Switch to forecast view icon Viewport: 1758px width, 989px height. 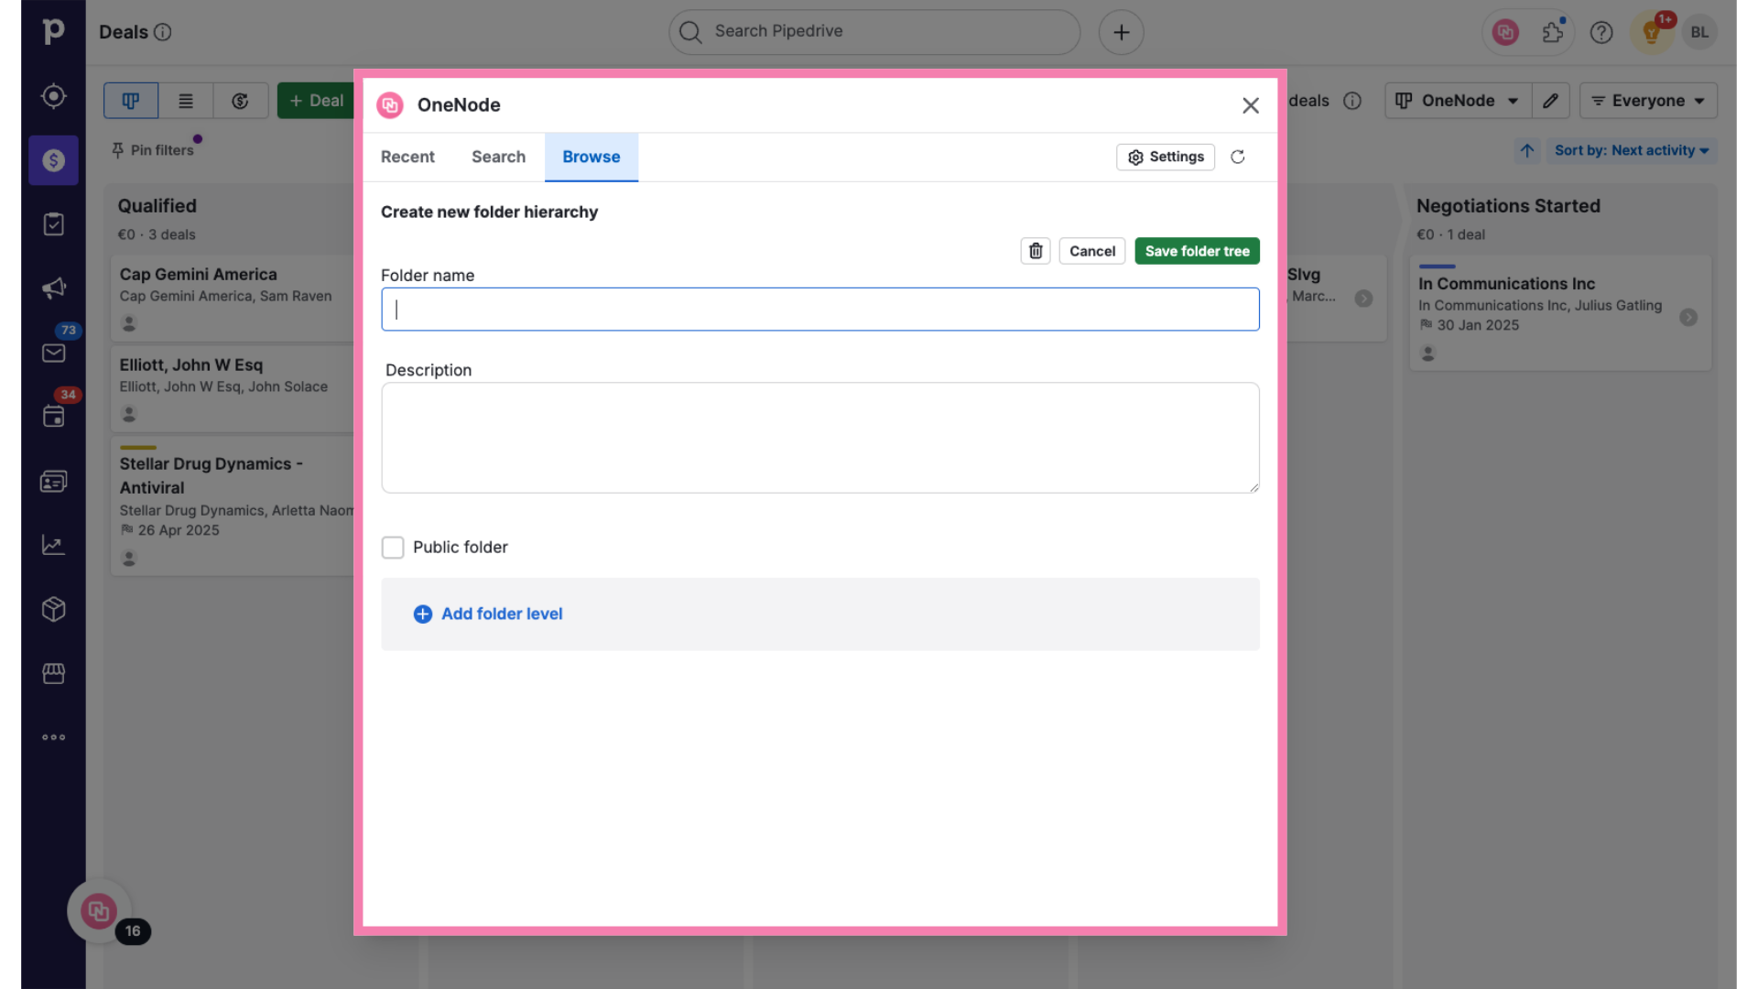tap(240, 101)
